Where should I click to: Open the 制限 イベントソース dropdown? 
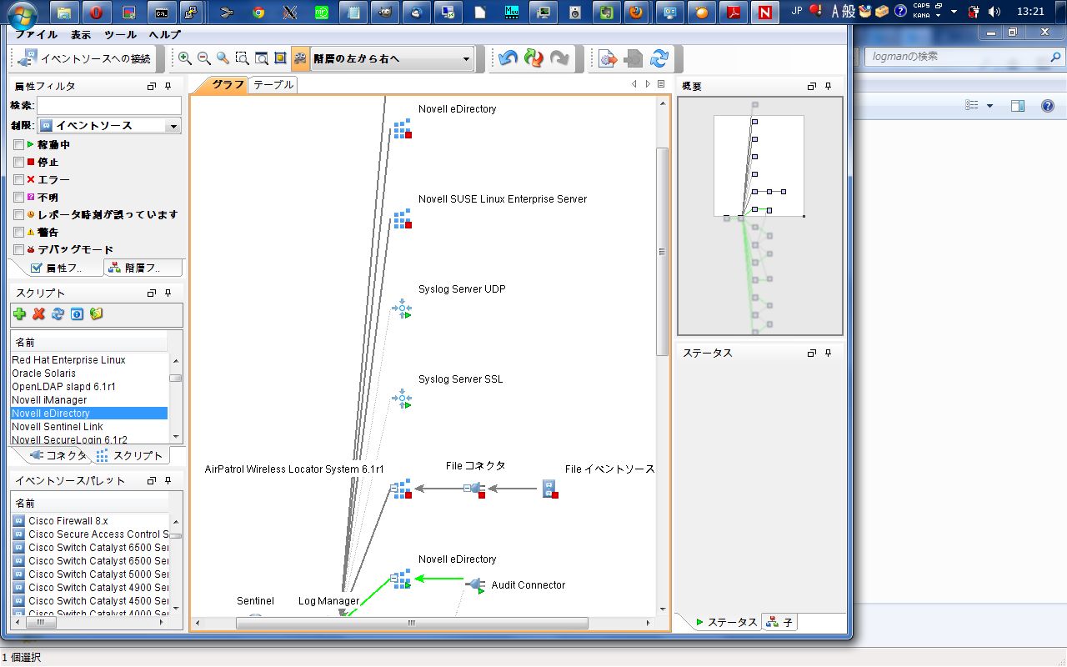pos(173,126)
